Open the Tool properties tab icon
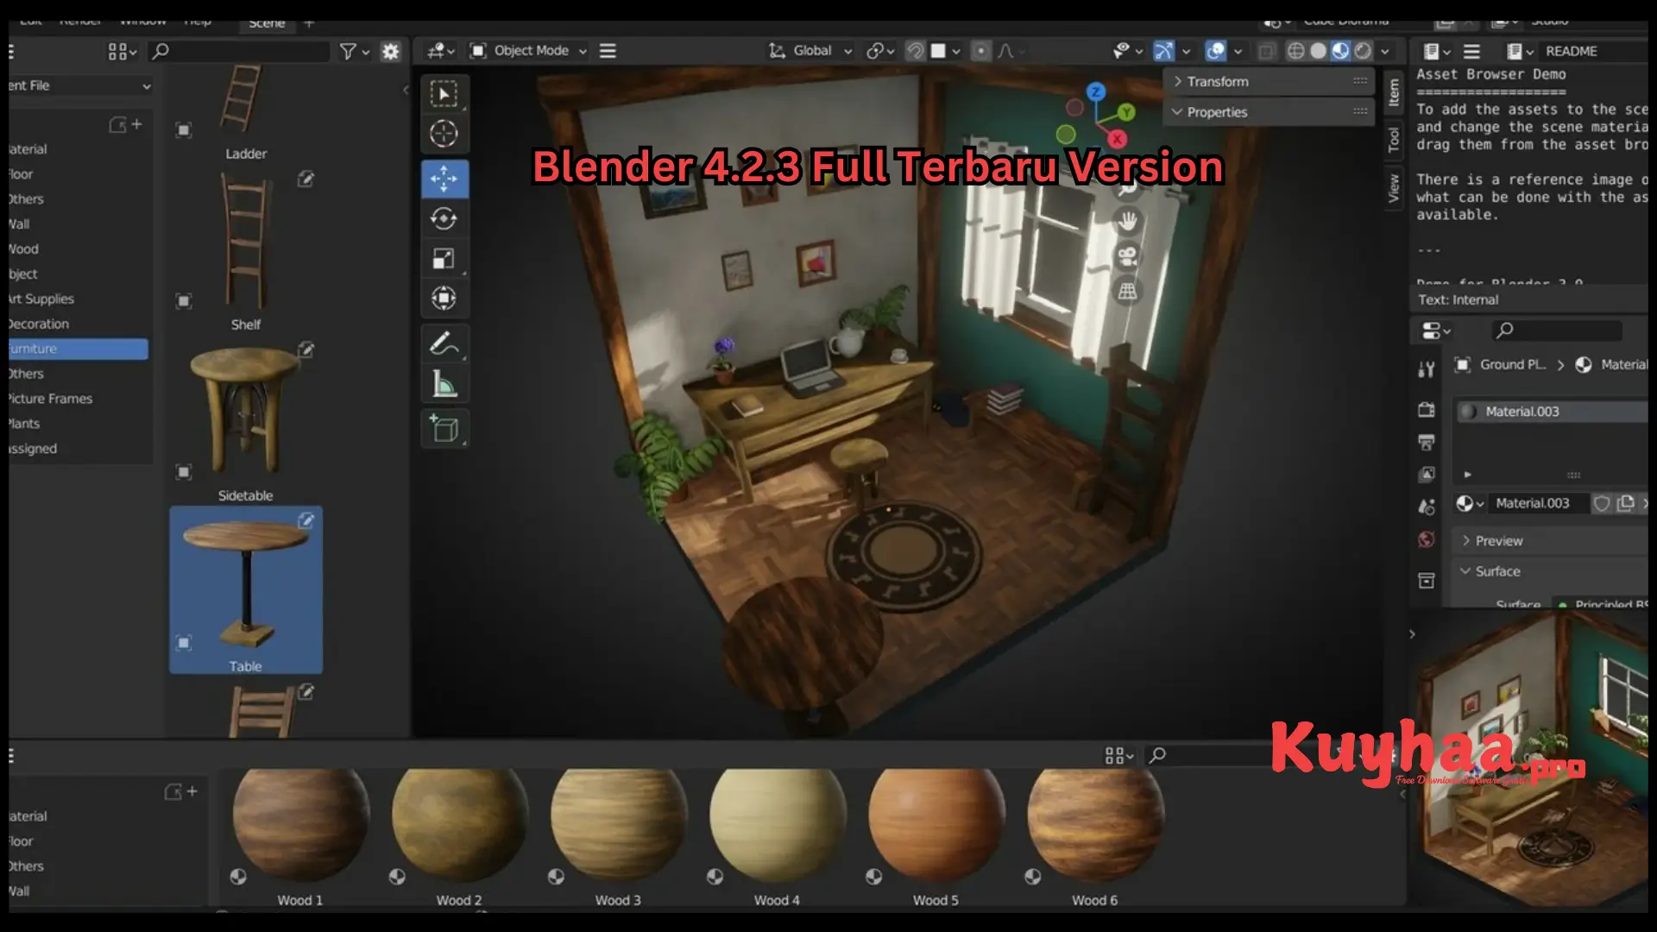 (x=1427, y=369)
